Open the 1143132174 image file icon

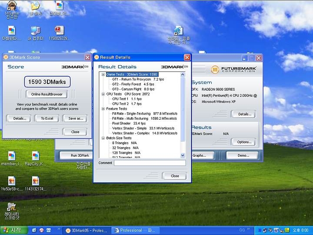point(36,181)
